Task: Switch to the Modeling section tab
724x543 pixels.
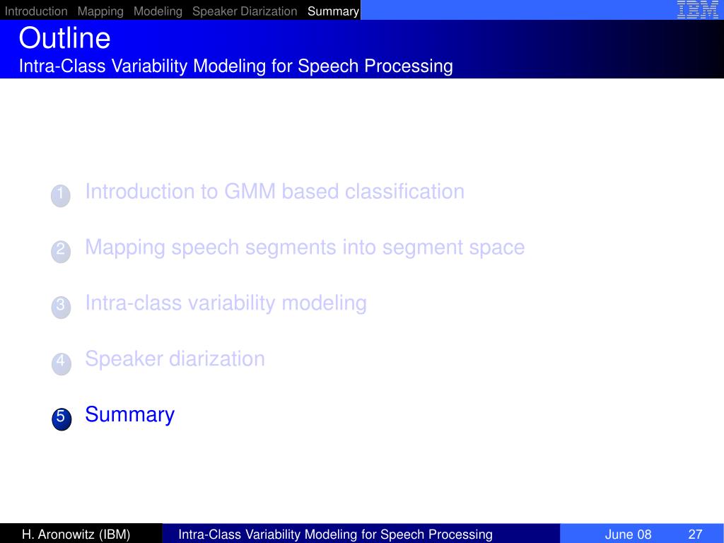Action: 158,11
